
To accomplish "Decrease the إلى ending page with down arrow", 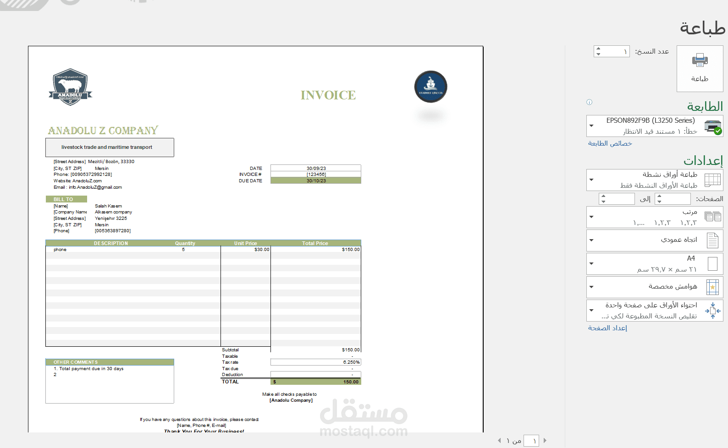I will pos(603,202).
